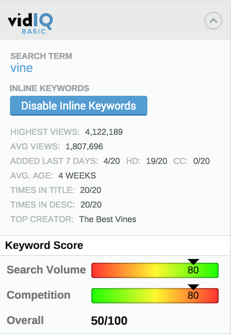231x334 pixels.
Task: Click the Search Volume gradient bar
Action: click(155, 270)
